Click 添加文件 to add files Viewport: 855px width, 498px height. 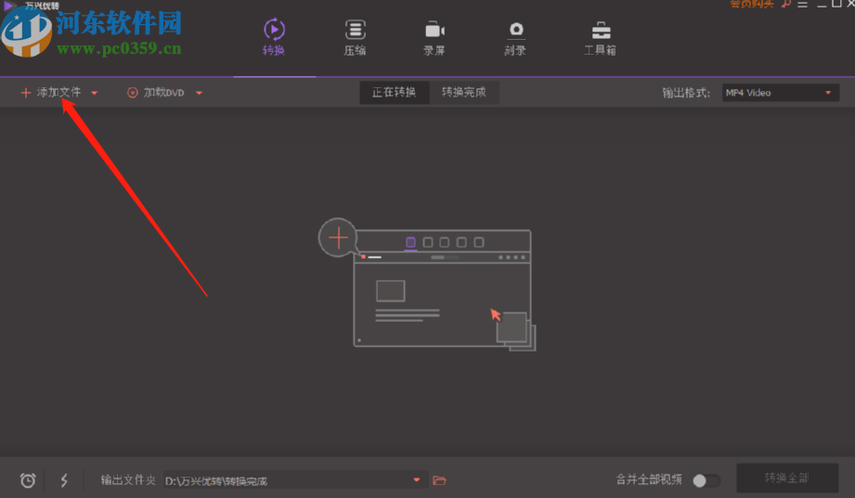coord(51,93)
